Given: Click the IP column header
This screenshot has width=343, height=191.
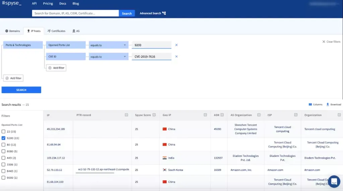Looking at the screenshot, I should [x=48, y=115].
